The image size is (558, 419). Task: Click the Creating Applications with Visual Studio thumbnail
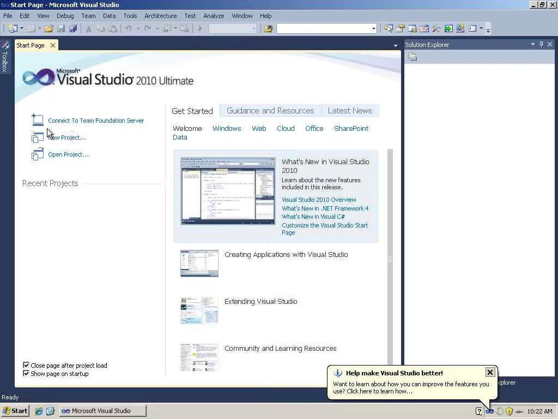[199, 264]
